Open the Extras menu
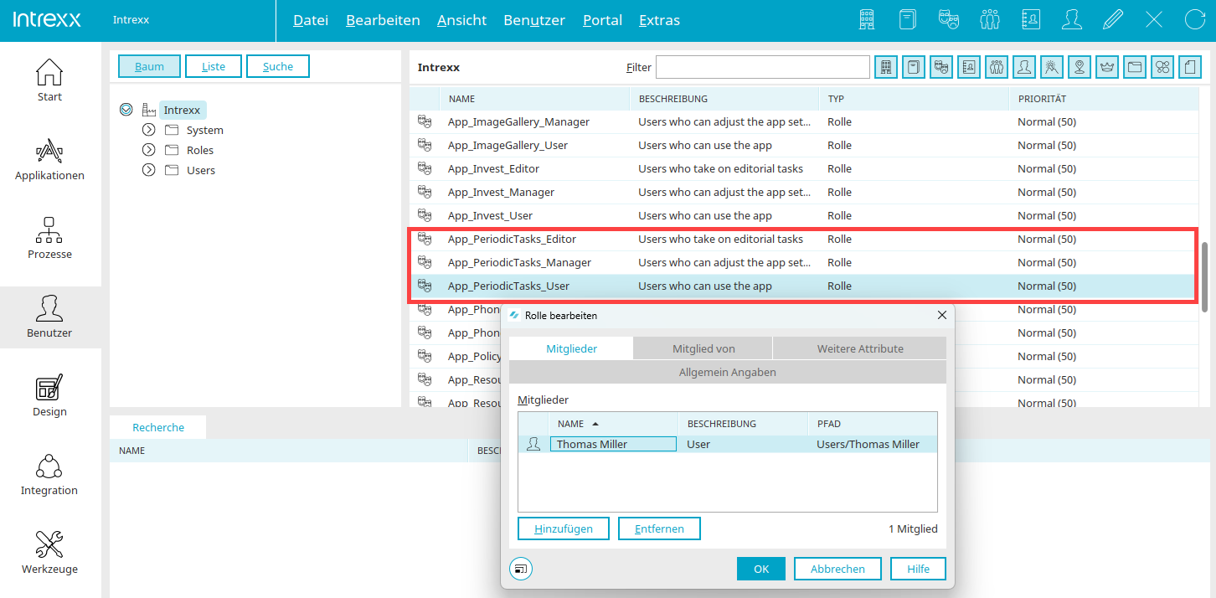This screenshot has width=1216, height=598. click(659, 20)
